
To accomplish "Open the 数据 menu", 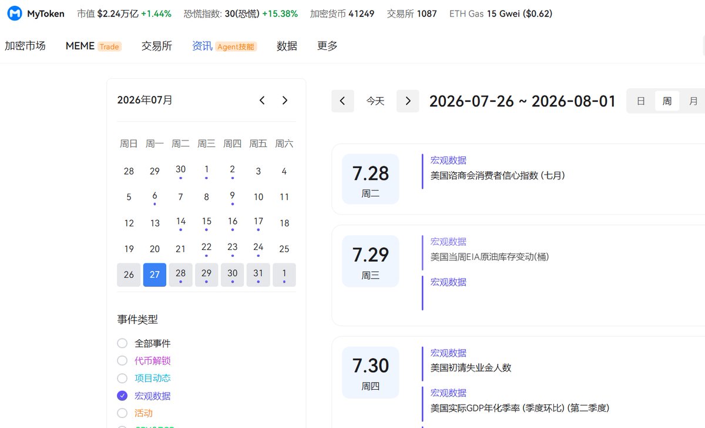I will 287,46.
